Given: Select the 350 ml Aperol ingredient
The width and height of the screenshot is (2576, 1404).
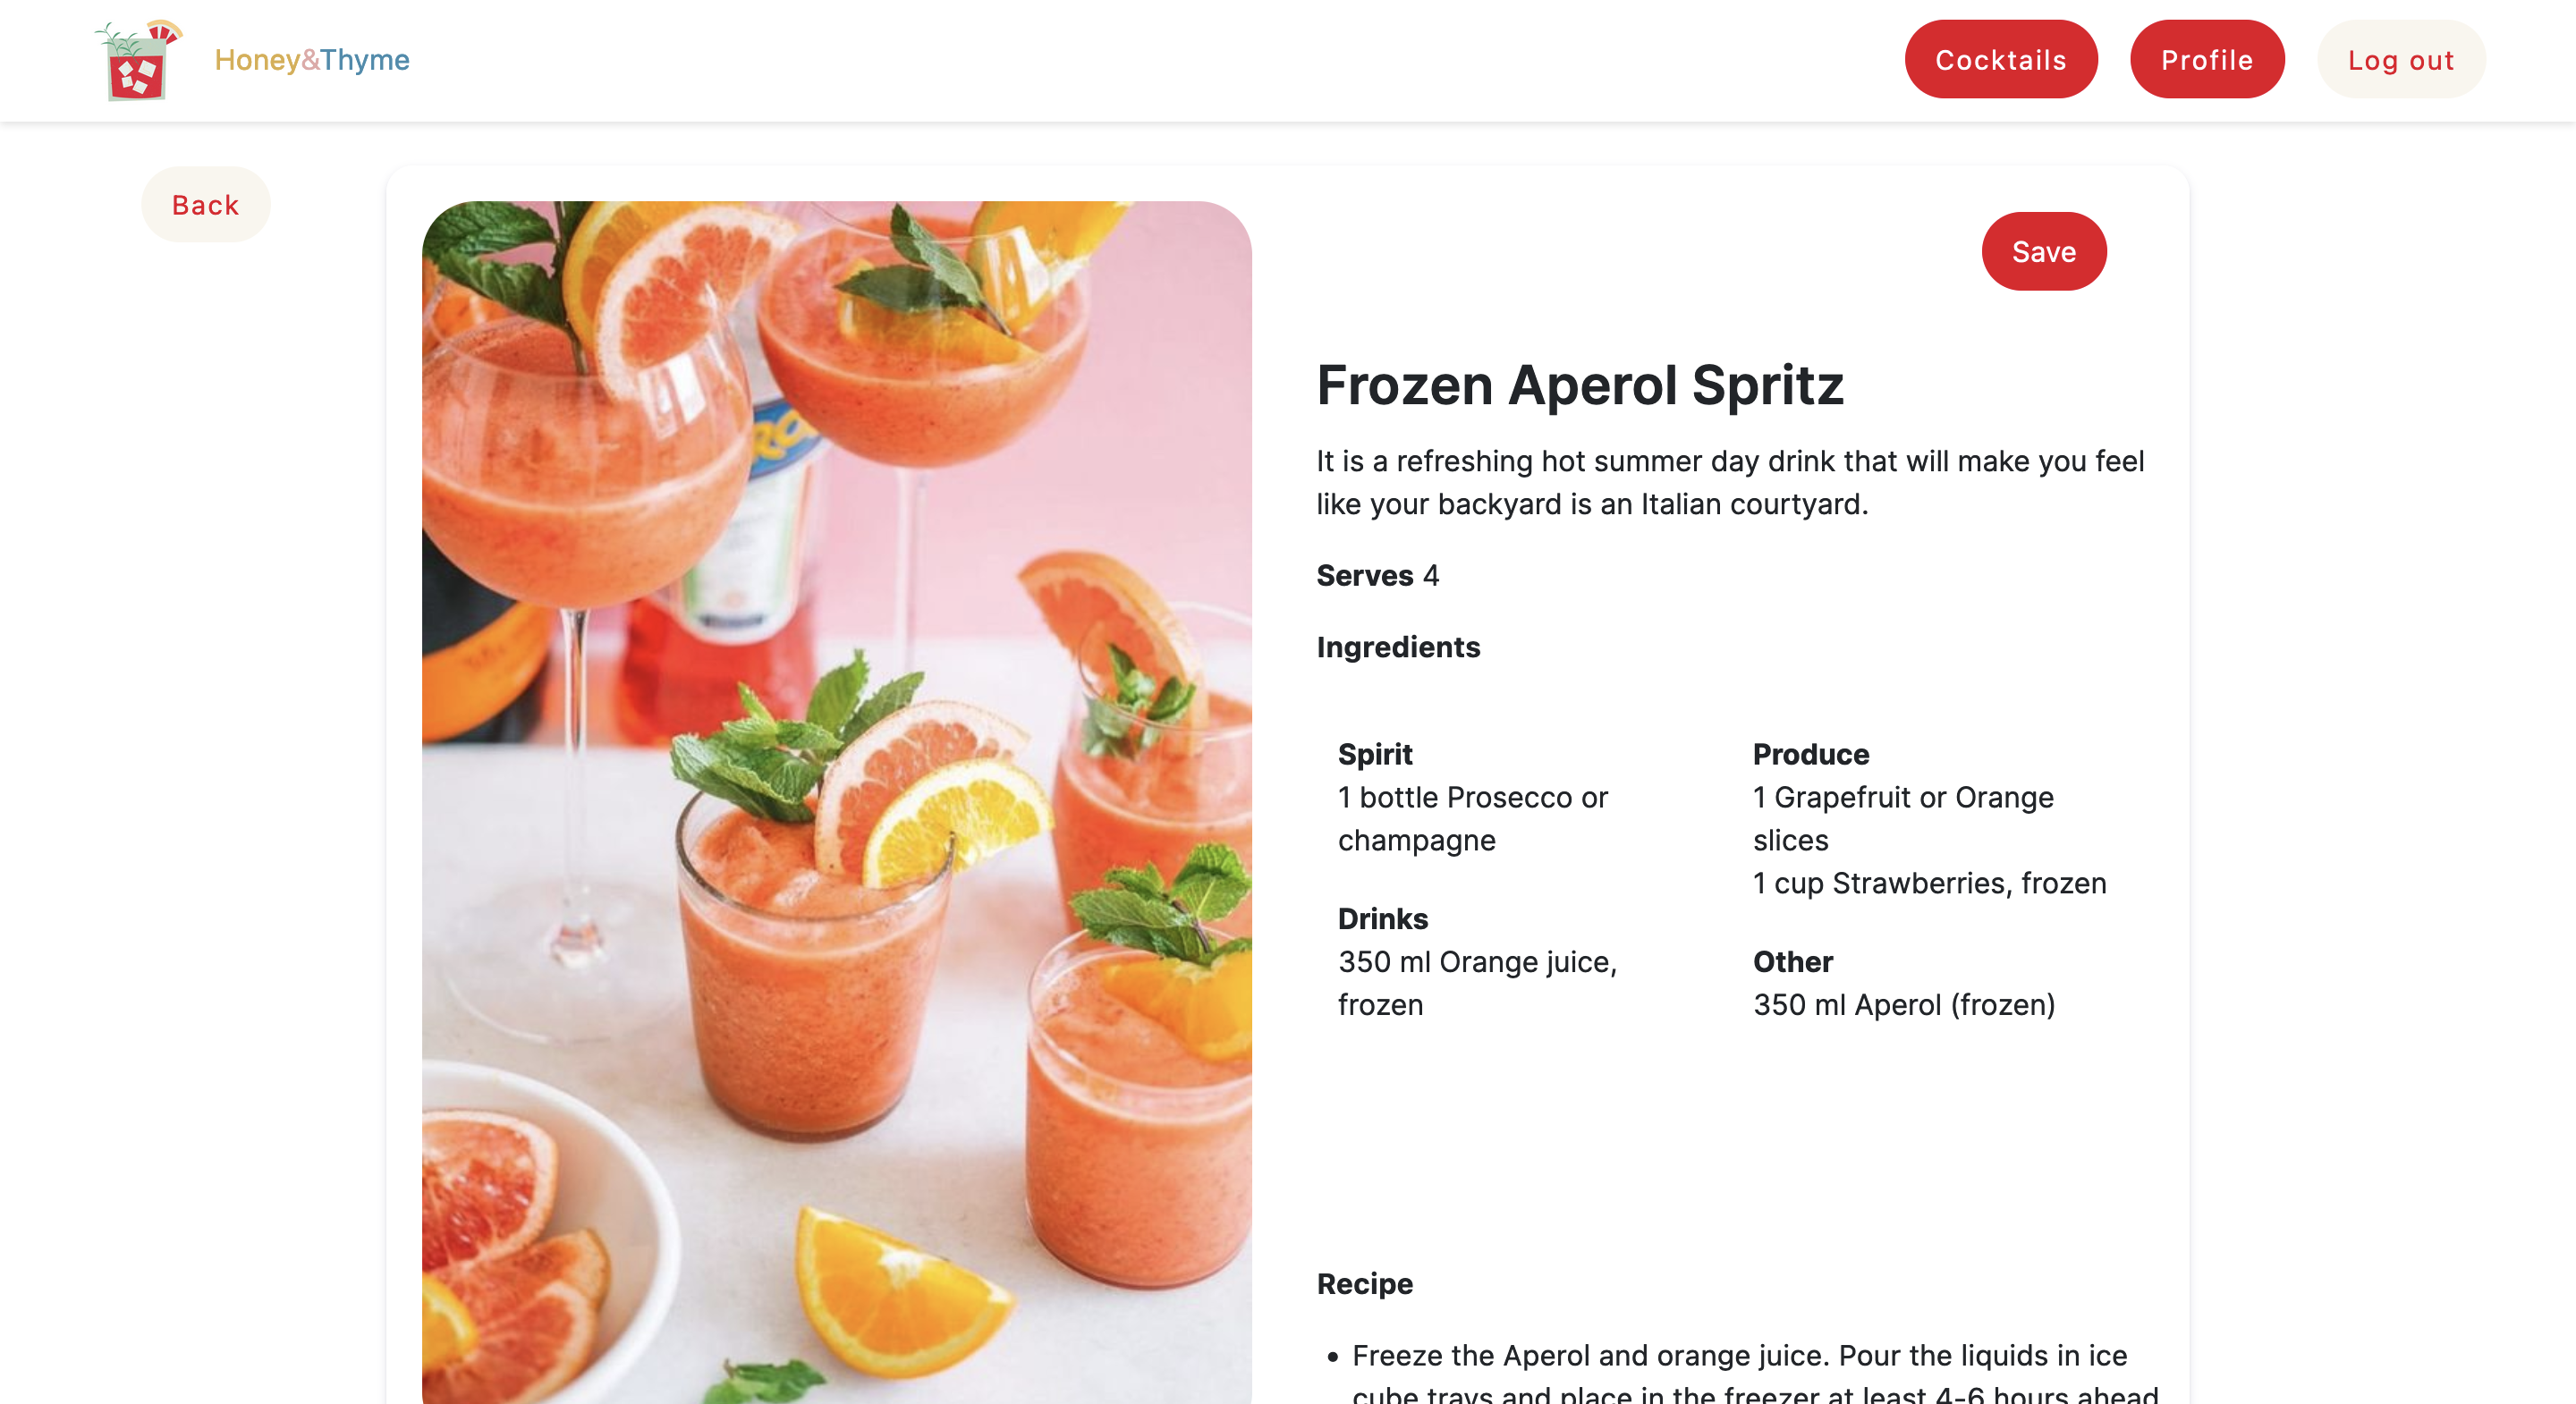Looking at the screenshot, I should (x=1904, y=1005).
